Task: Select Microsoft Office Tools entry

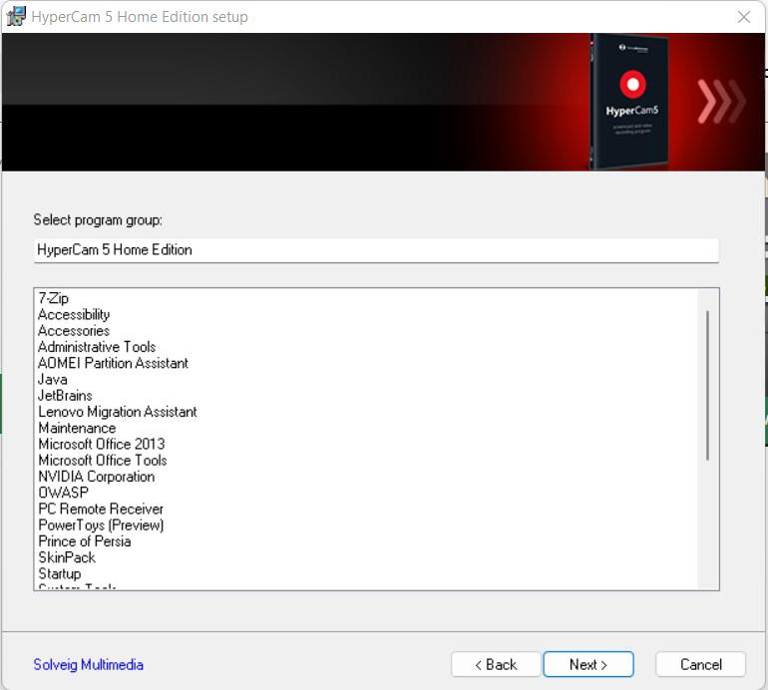Action: click(x=103, y=460)
